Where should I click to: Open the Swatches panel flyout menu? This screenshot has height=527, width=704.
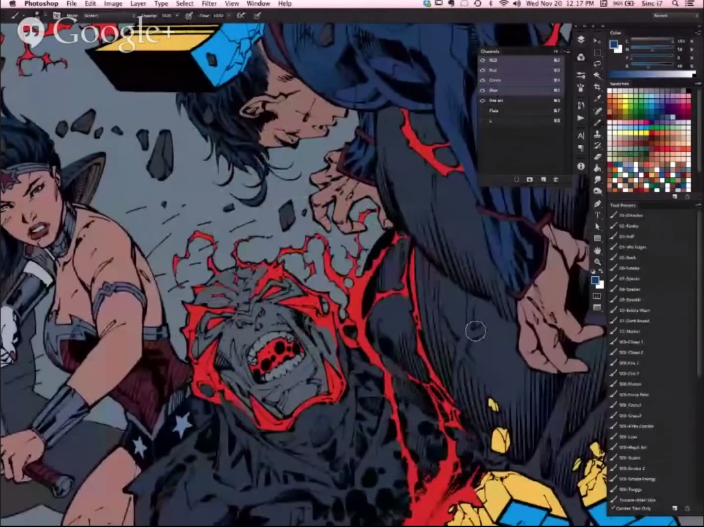pos(697,84)
